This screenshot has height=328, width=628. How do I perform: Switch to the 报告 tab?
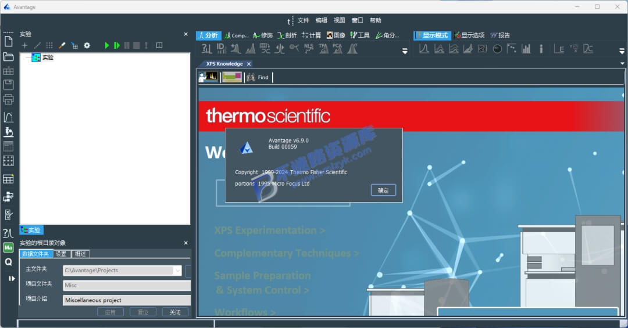tap(500, 35)
